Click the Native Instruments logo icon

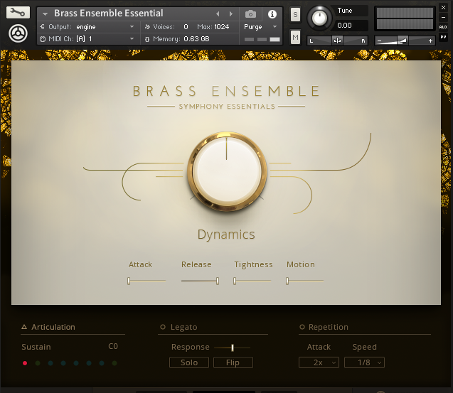pyautogui.click(x=18, y=33)
